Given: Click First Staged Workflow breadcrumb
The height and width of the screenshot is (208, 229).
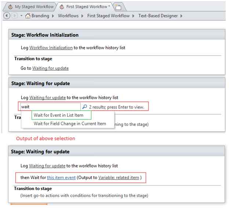Looking at the screenshot, I should (x=108, y=16).
